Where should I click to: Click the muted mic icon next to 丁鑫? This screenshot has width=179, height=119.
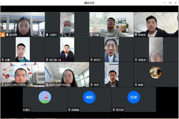pyautogui.click(x=92, y=35)
